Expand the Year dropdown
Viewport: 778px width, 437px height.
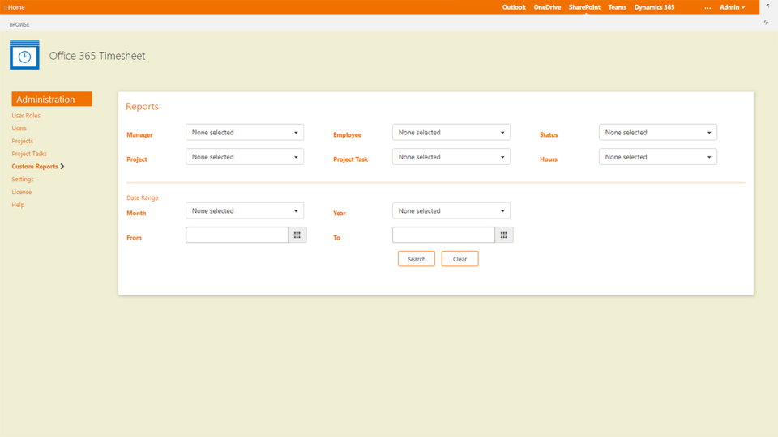[451, 210]
